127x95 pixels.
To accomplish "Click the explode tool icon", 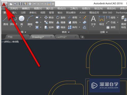I will 85,22.
